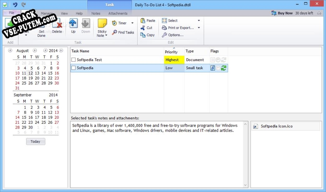Screen dimensions: 326x192
Task: Click the Buy Now cart icon
Action: tap(274, 13)
